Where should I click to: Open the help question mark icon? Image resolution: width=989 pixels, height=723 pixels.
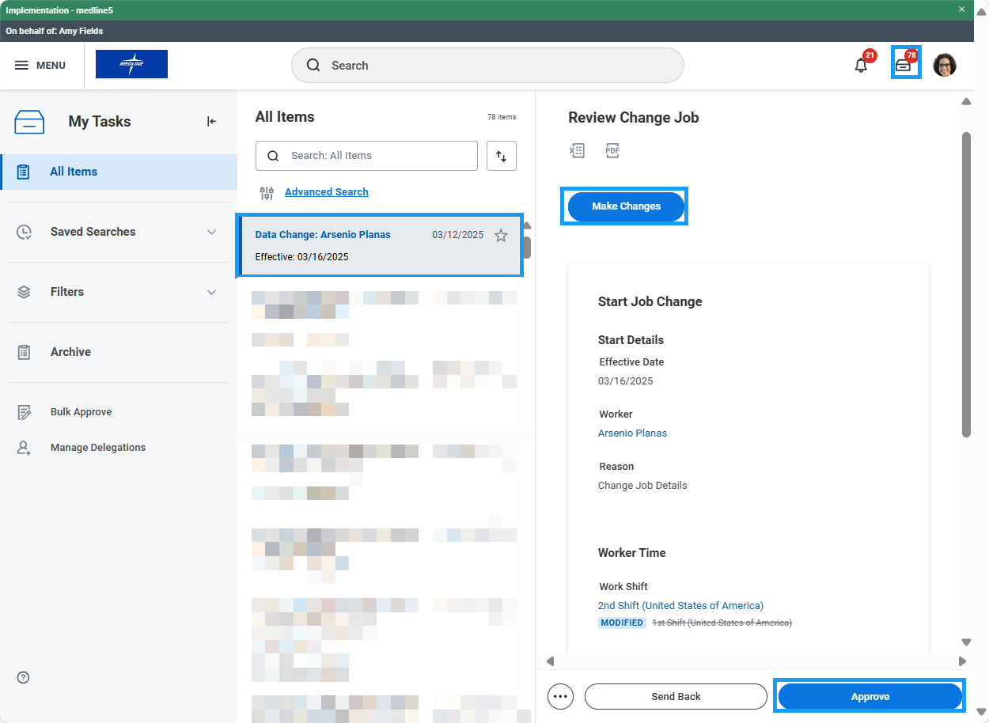(x=23, y=677)
